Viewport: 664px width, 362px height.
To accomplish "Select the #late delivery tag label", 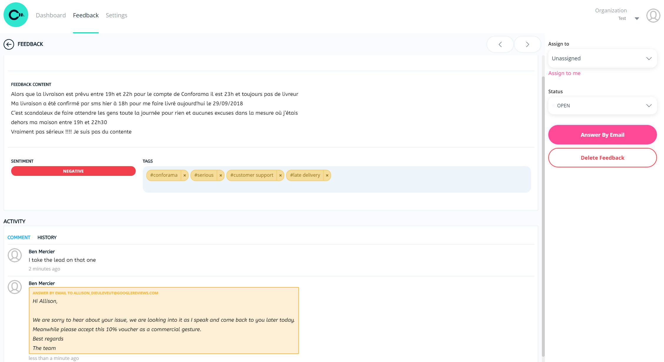I will (x=305, y=175).
